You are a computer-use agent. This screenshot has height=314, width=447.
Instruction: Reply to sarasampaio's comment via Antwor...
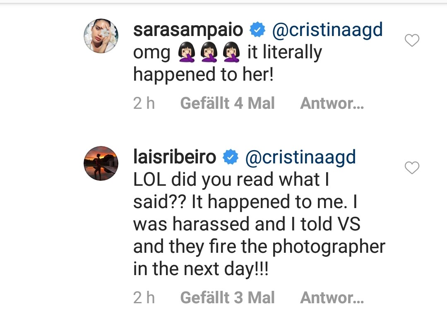point(332,103)
